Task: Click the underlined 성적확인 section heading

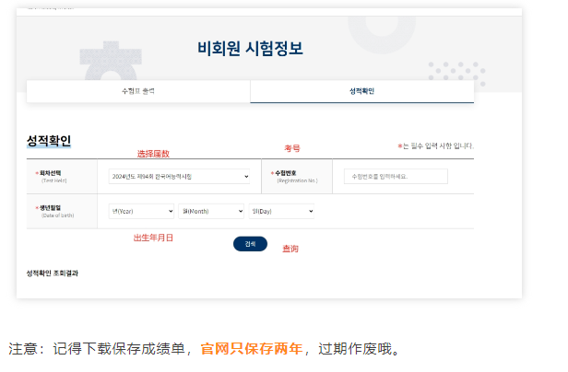Action: coord(49,141)
